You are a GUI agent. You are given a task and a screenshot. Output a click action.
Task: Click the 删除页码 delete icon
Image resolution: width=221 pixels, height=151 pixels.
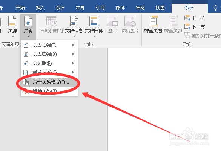click(x=26, y=91)
